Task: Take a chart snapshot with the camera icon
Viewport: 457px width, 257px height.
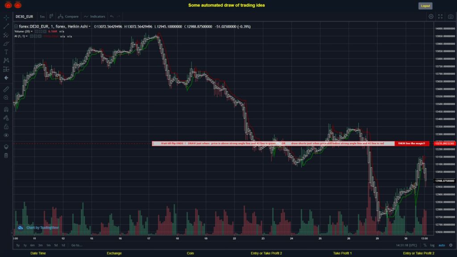Action: pos(451,17)
